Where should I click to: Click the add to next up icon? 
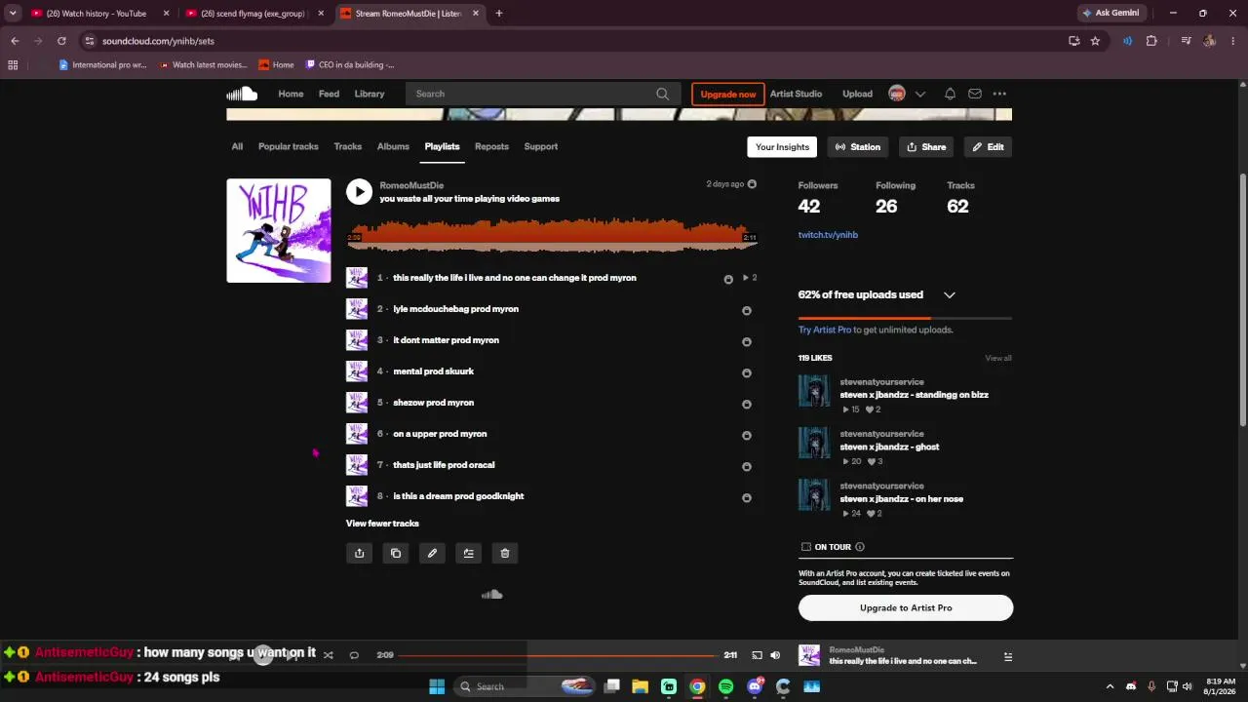tap(469, 553)
